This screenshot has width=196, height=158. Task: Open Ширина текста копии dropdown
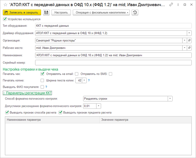tap(84, 80)
